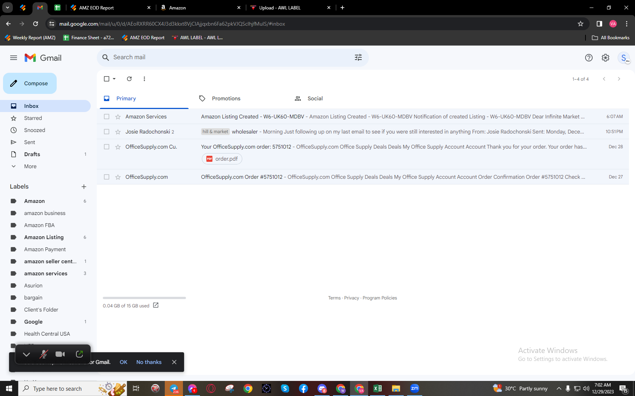Switch to the Amazon browser tab
This screenshot has height=396, width=635.
(x=200, y=8)
